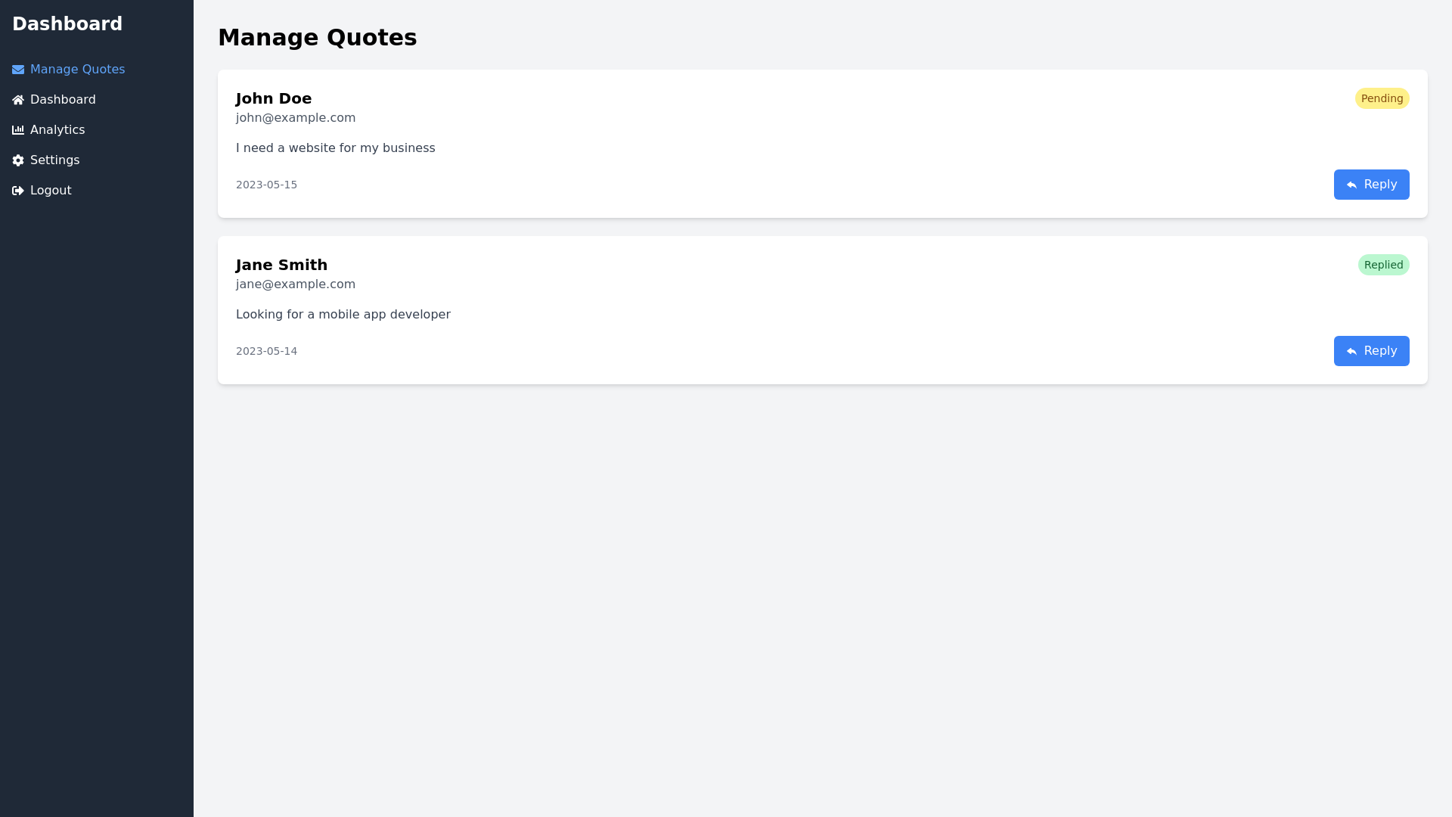Click john@example.com email address
This screenshot has height=817, width=1452.
tap(295, 118)
